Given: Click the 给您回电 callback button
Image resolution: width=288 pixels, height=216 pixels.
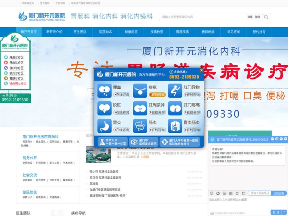Looking at the screenshot, I should [x=279, y=193].
